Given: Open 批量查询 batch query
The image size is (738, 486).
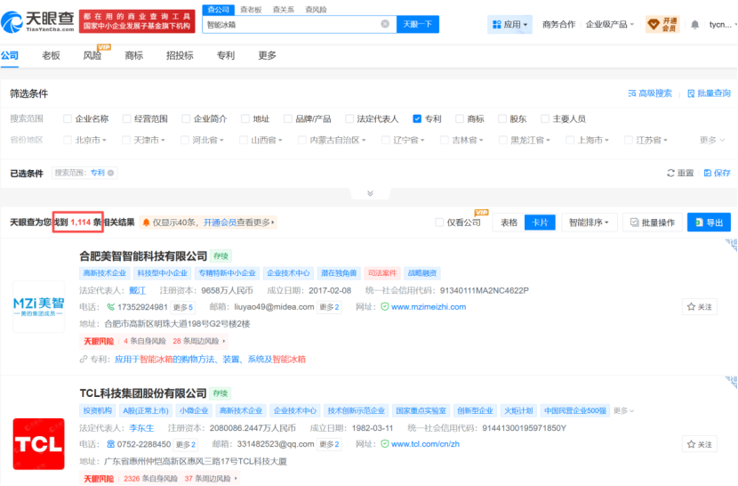Looking at the screenshot, I should pos(709,93).
